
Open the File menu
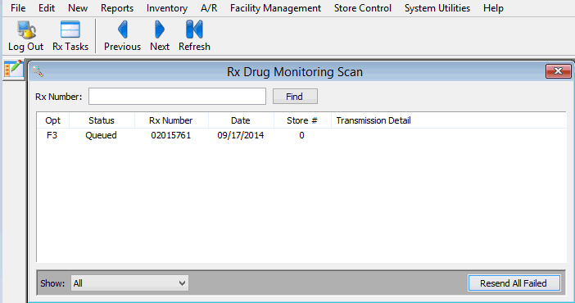pos(18,8)
